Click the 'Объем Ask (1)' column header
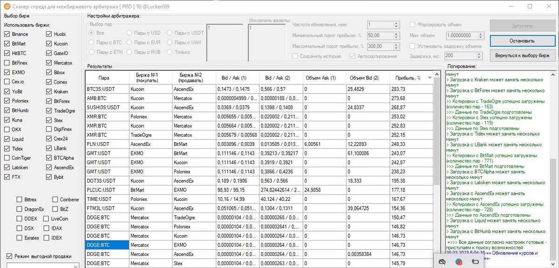Viewport: 559px width, 268px height. tap(324, 78)
